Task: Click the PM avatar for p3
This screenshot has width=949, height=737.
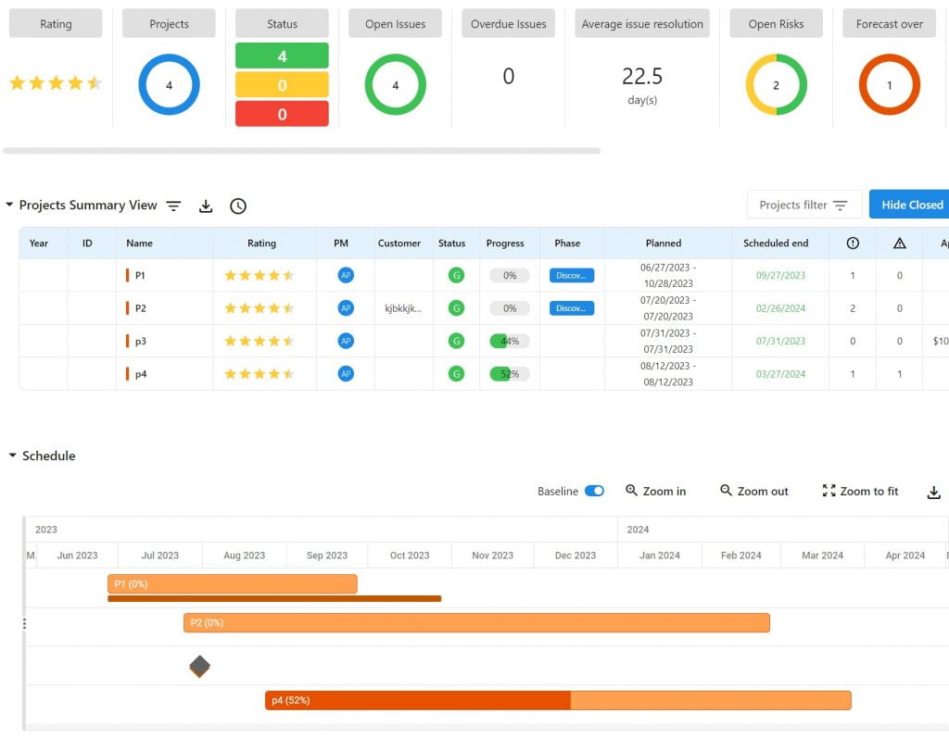Action: coord(346,341)
